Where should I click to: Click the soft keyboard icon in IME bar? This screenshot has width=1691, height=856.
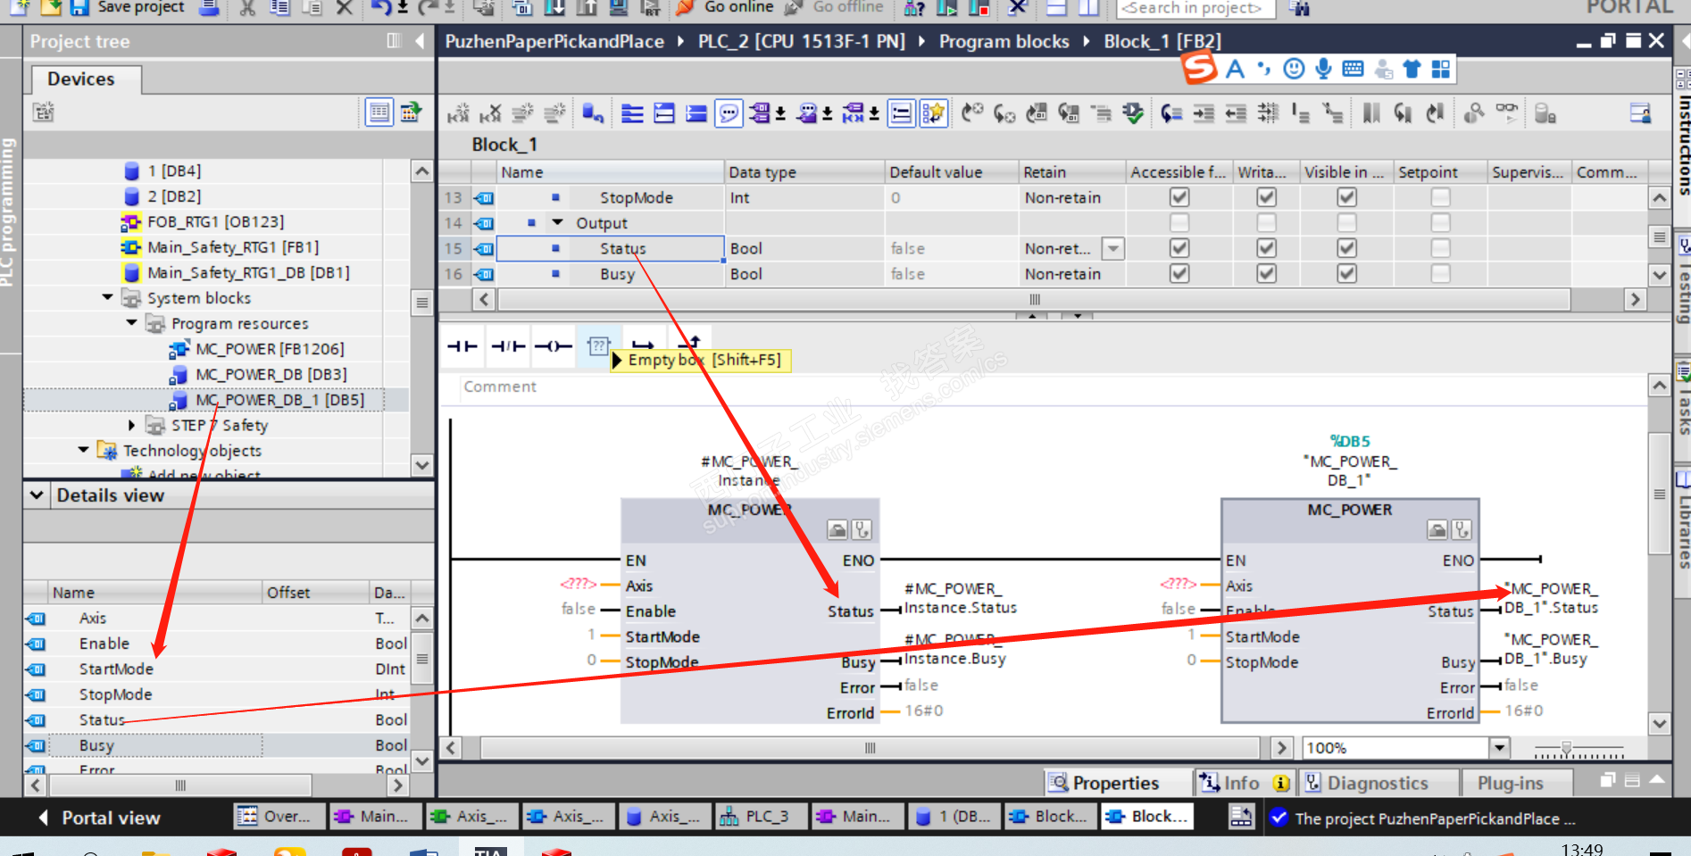[1353, 69]
